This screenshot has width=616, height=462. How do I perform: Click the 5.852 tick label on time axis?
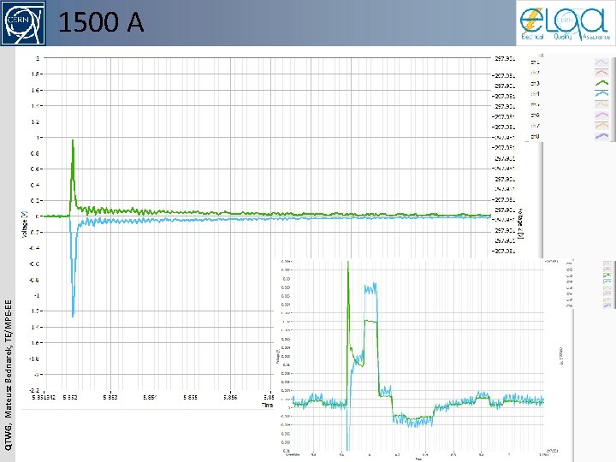70,397
